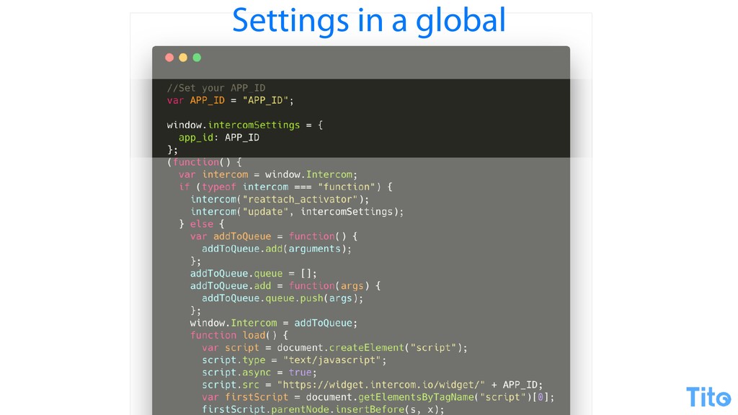738x415 pixels.
Task: Click 'window.Intercom = addToQueue;' line
Action: [x=274, y=323]
